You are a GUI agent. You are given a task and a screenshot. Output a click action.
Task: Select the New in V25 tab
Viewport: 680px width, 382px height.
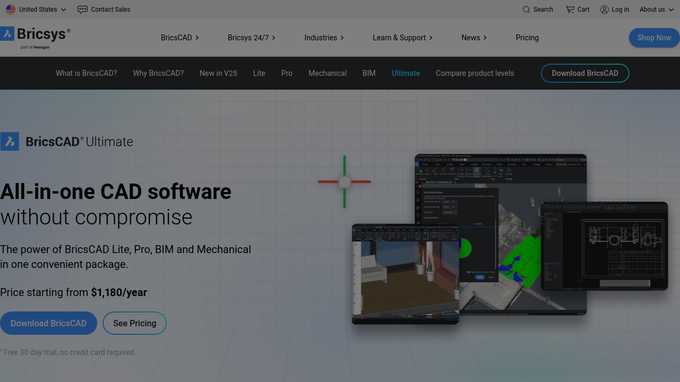pos(218,73)
